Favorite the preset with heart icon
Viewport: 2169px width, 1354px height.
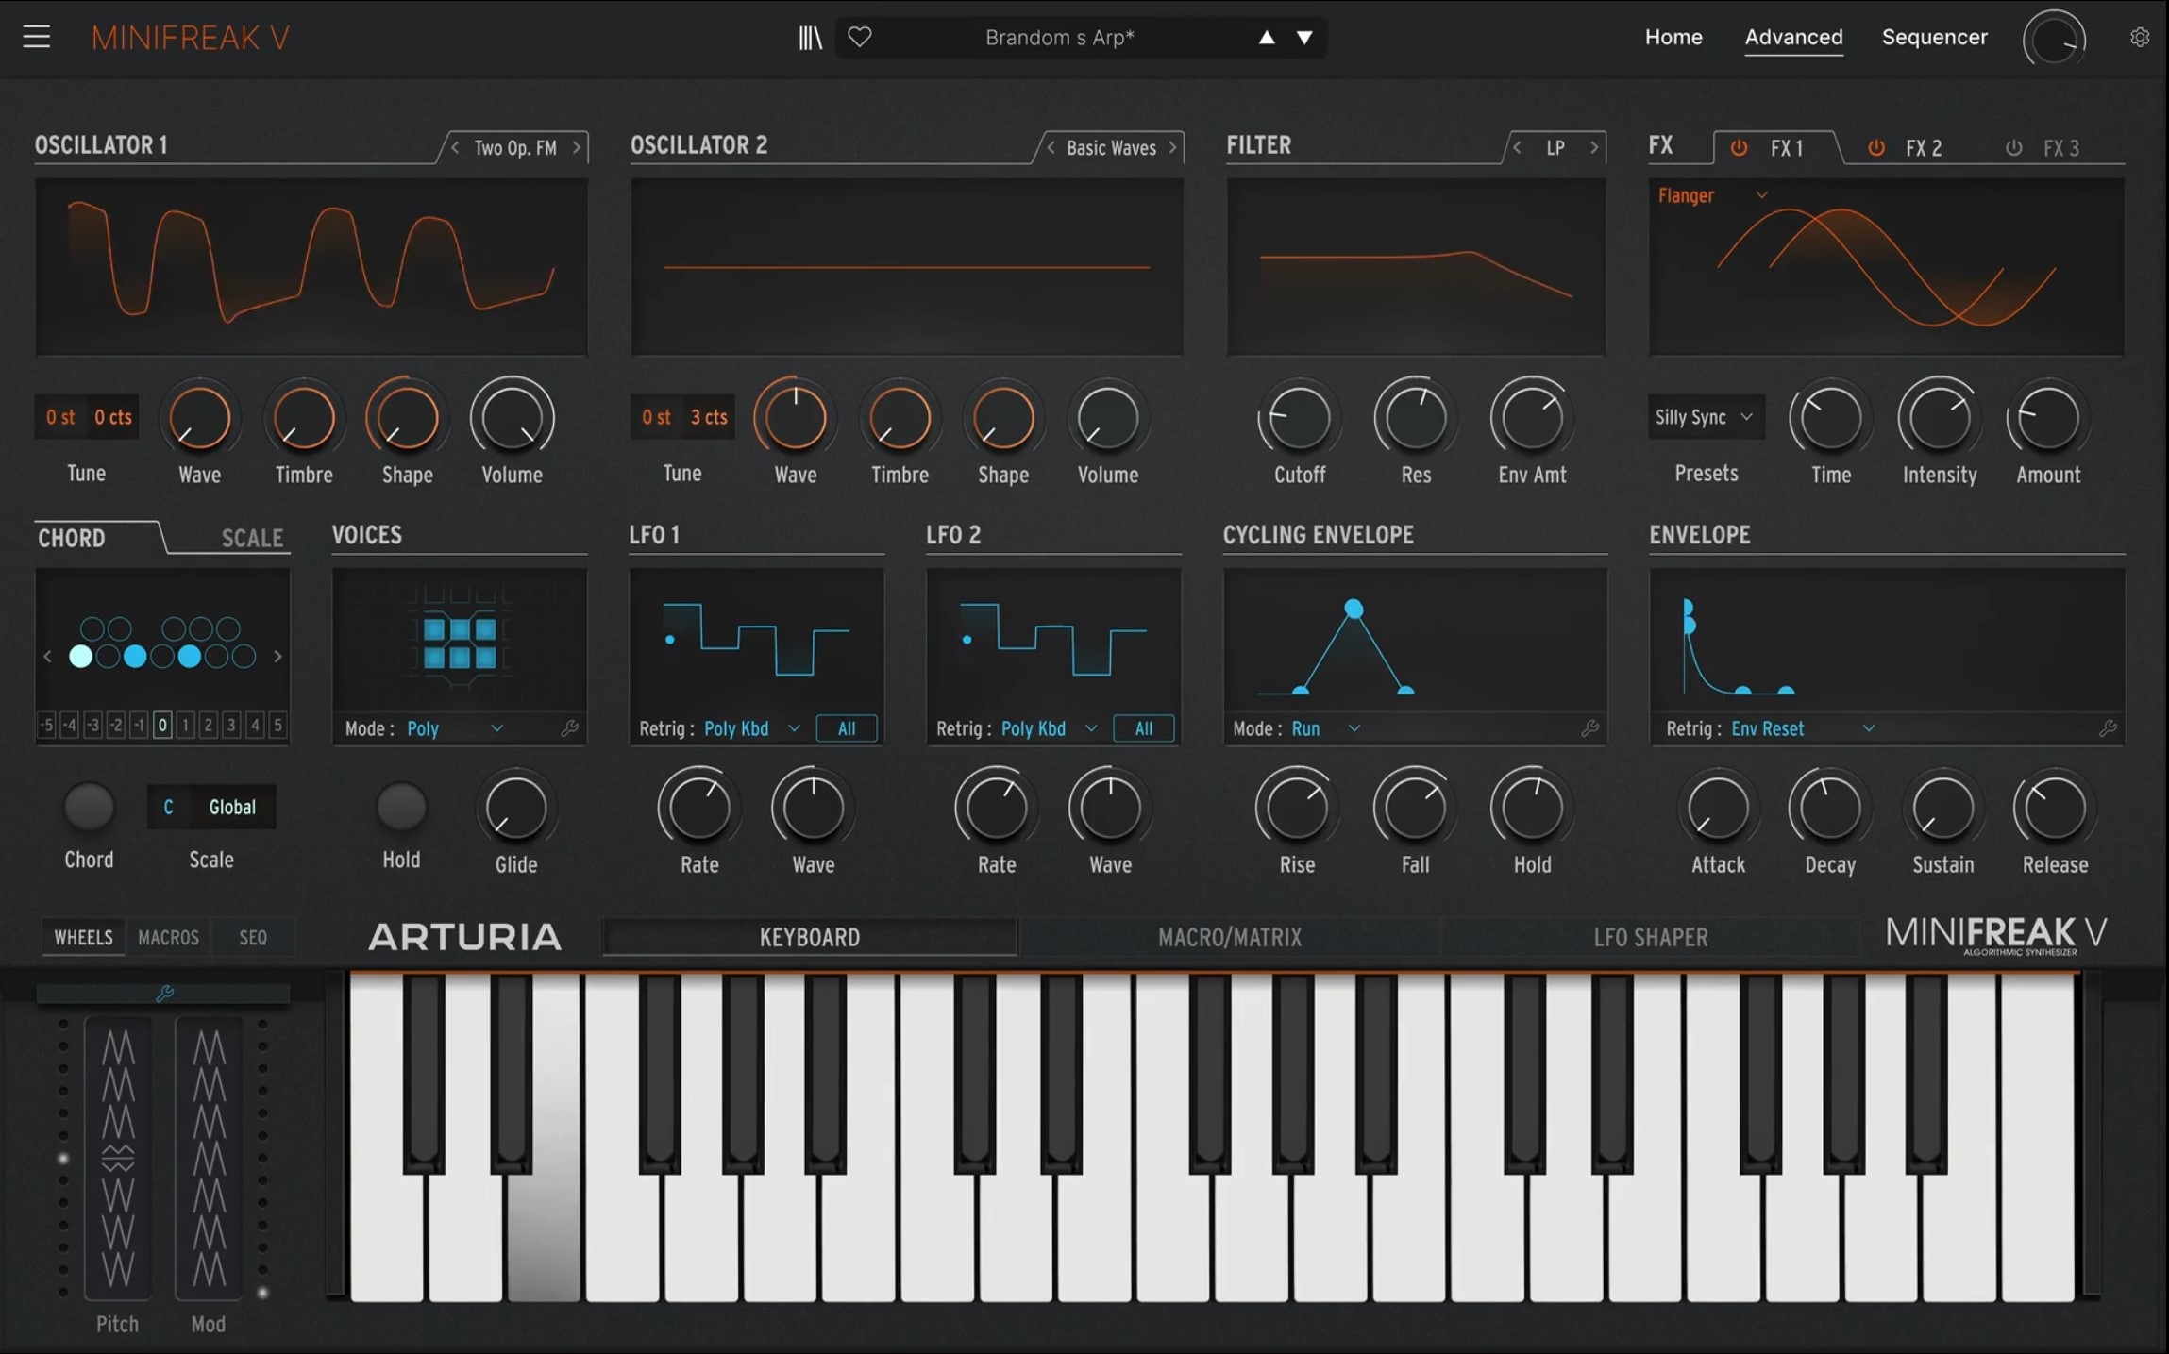(859, 37)
